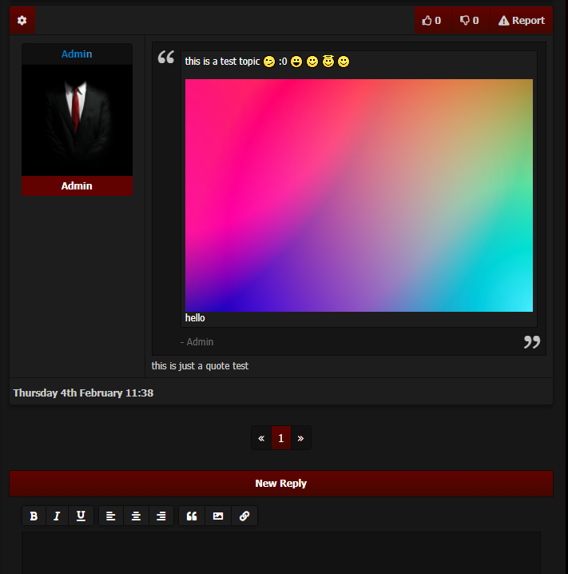Select page 1 in pagination
The height and width of the screenshot is (574, 568).
281,438
